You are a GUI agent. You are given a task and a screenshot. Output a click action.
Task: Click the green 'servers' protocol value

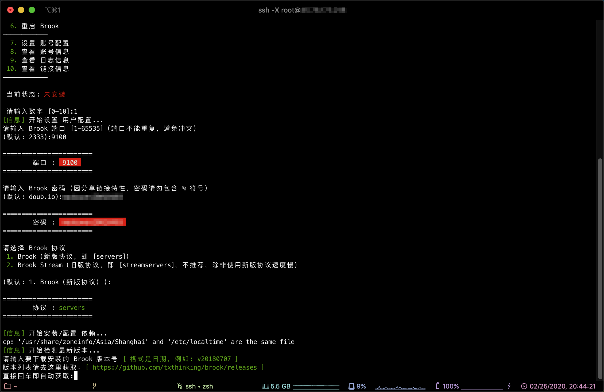click(x=72, y=308)
